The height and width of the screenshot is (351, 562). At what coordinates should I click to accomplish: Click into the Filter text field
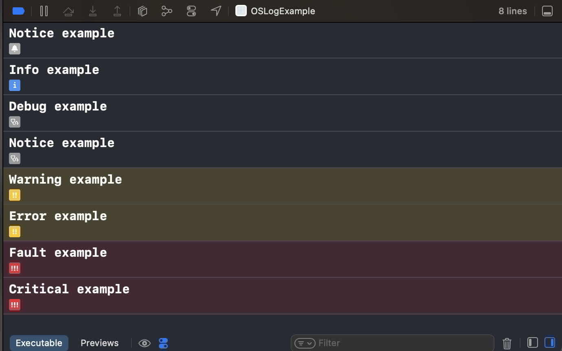coord(403,343)
